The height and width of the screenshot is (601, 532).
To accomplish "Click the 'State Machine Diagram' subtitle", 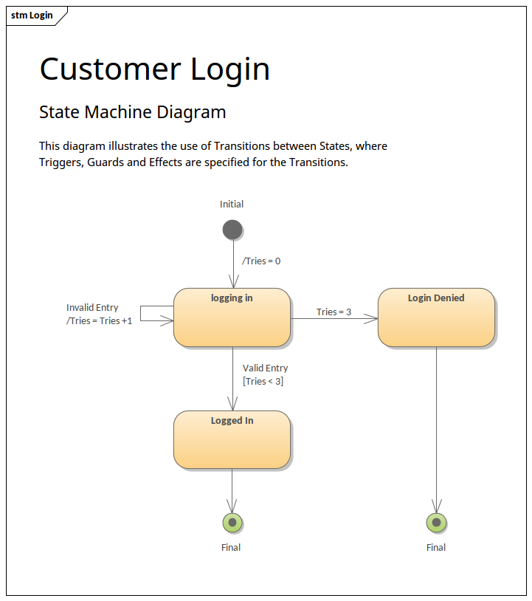I will pyautogui.click(x=133, y=112).
